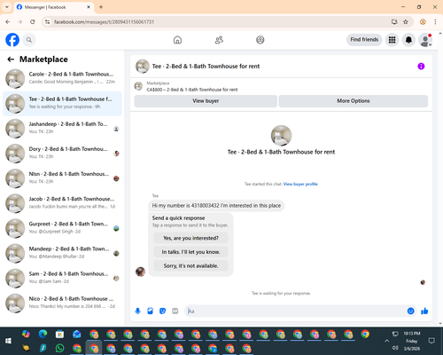Go back with browser back arrow
This screenshot has height=355, width=443.
click(8, 22)
